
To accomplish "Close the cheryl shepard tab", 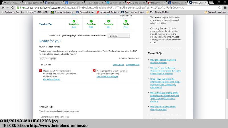I will [82, 3].
